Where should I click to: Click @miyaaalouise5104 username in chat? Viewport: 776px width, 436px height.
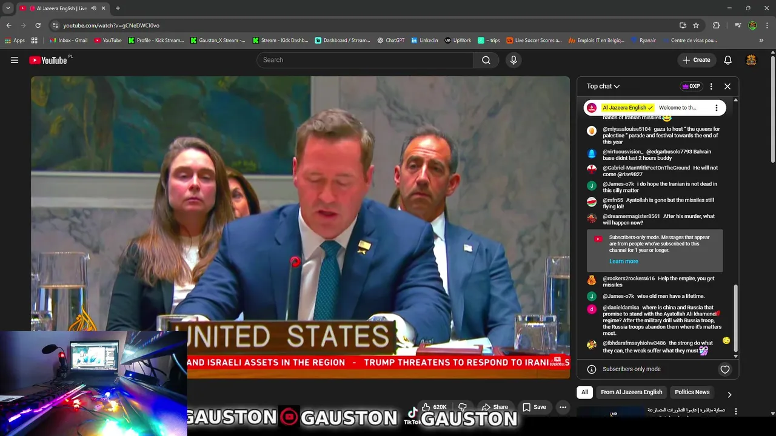tap(626, 129)
